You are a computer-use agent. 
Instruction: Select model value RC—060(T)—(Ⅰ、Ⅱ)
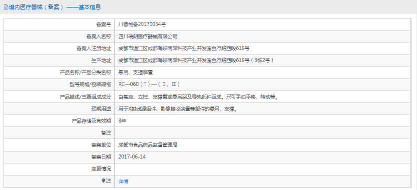(149, 84)
